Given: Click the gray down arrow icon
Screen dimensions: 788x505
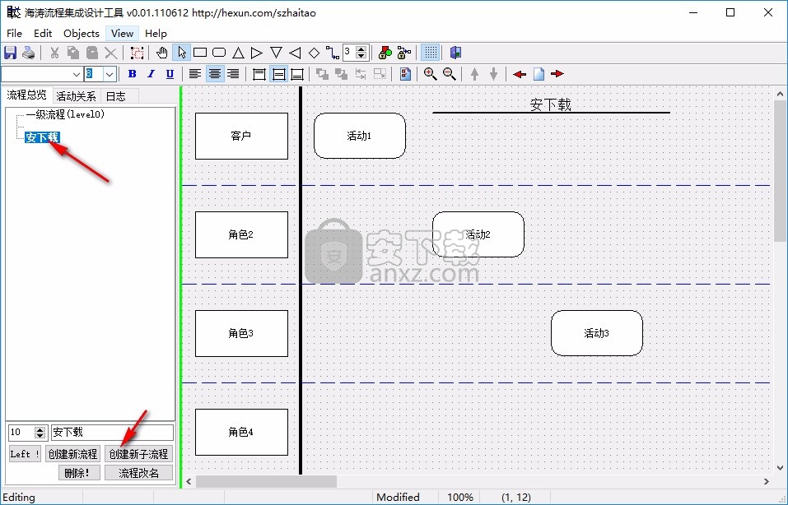Looking at the screenshot, I should pyautogui.click(x=493, y=74).
